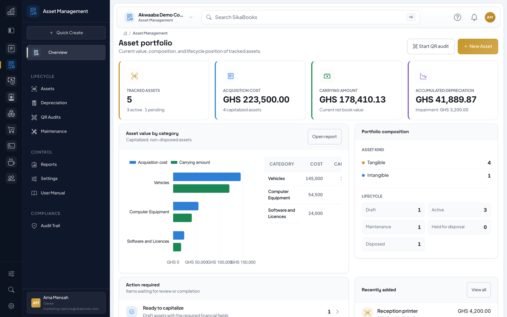Image resolution: width=507 pixels, height=317 pixels.
Task: Open the dashboard chart icon in the rail
Action: click(x=11, y=11)
